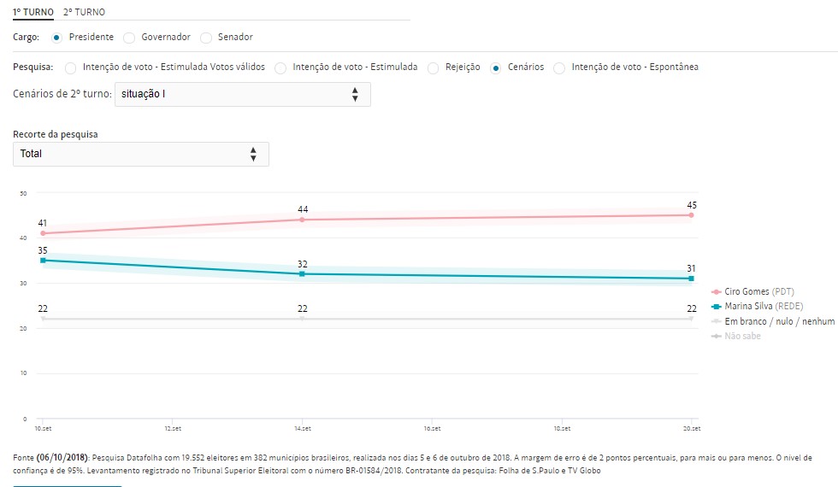Choose Governador as cargo
Screen dimensions: 838x487
(x=129, y=38)
